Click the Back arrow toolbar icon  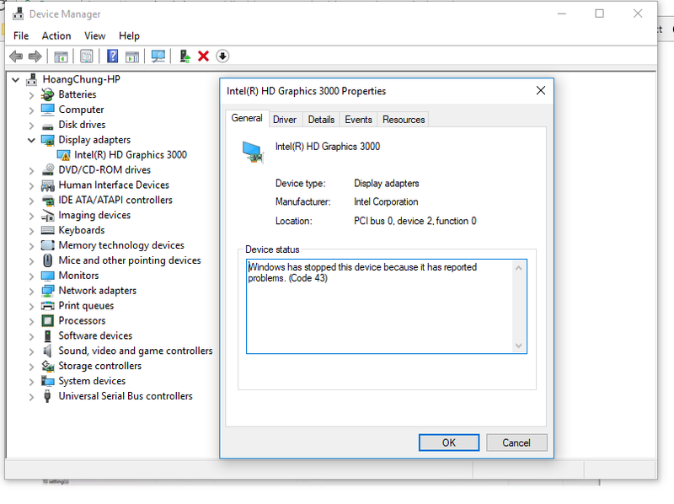coord(16,56)
